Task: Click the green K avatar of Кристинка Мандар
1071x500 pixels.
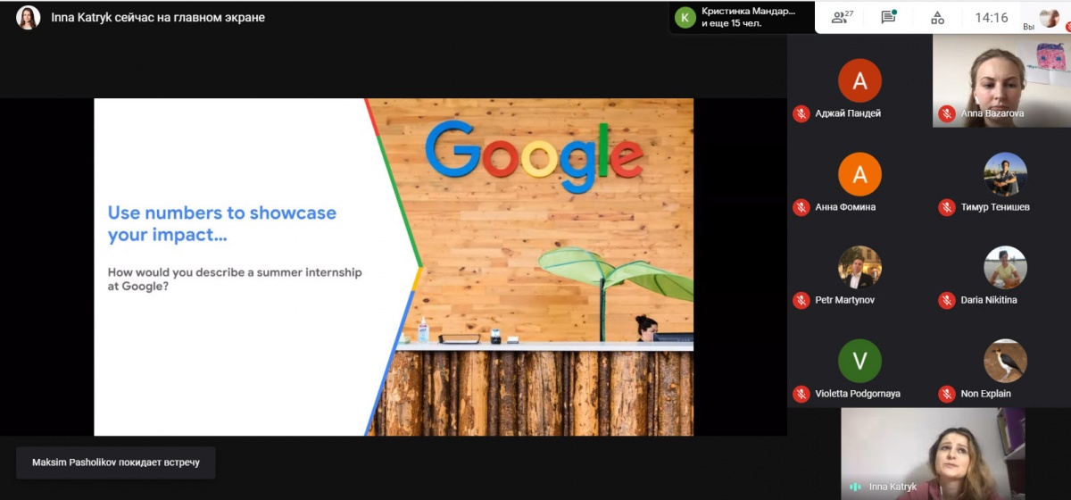Action: coord(685,17)
